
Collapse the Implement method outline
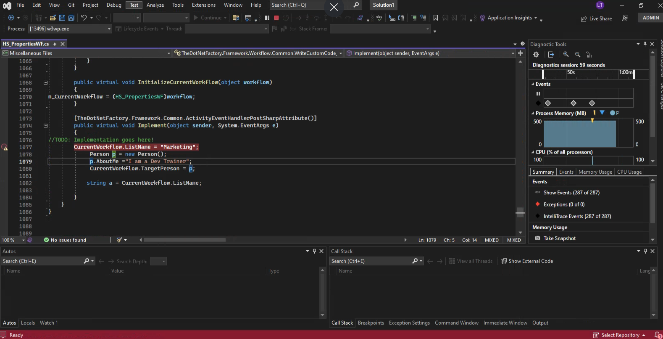pos(45,125)
